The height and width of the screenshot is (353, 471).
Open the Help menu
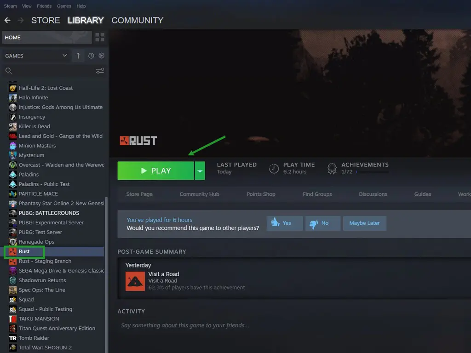point(81,6)
